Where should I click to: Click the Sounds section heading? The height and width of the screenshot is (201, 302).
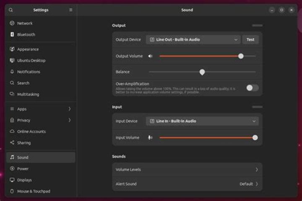pyautogui.click(x=119, y=156)
